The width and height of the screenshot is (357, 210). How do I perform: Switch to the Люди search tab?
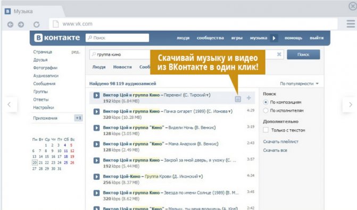(x=99, y=67)
